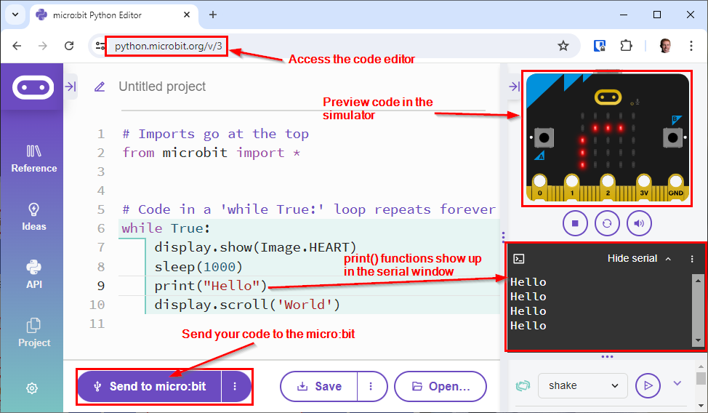This screenshot has width=708, height=413.
Task: Click line number 11 in editor
Action: pos(97,324)
